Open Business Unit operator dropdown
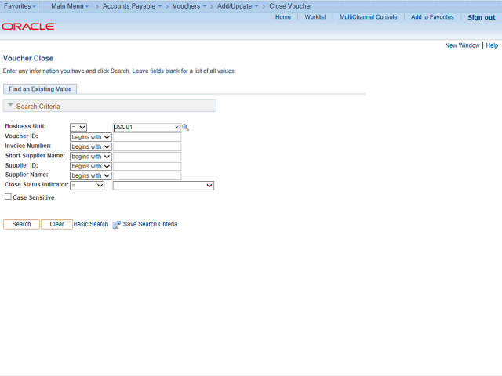The image size is (502, 376). 78,127
